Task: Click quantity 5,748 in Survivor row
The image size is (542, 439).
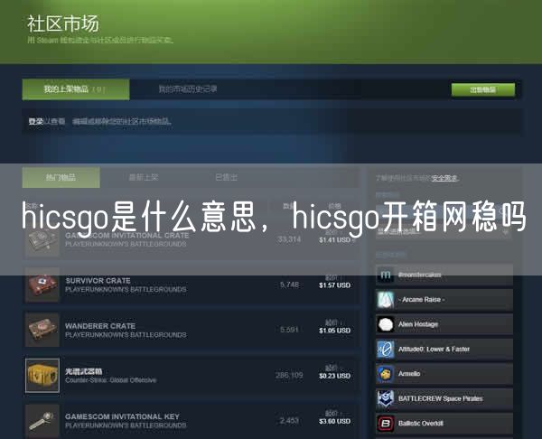Action: [289, 285]
